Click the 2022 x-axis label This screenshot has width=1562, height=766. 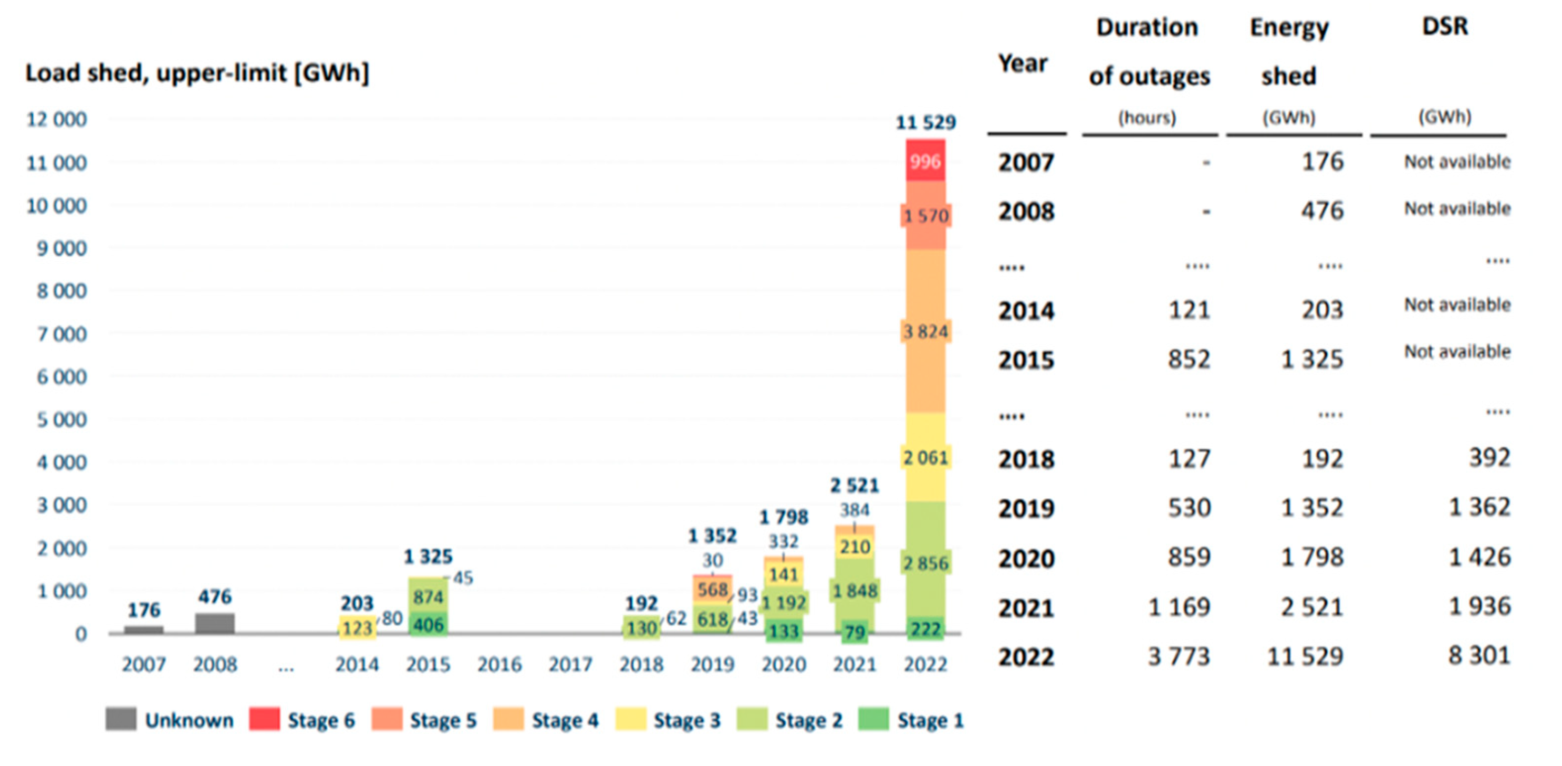pyautogui.click(x=925, y=665)
